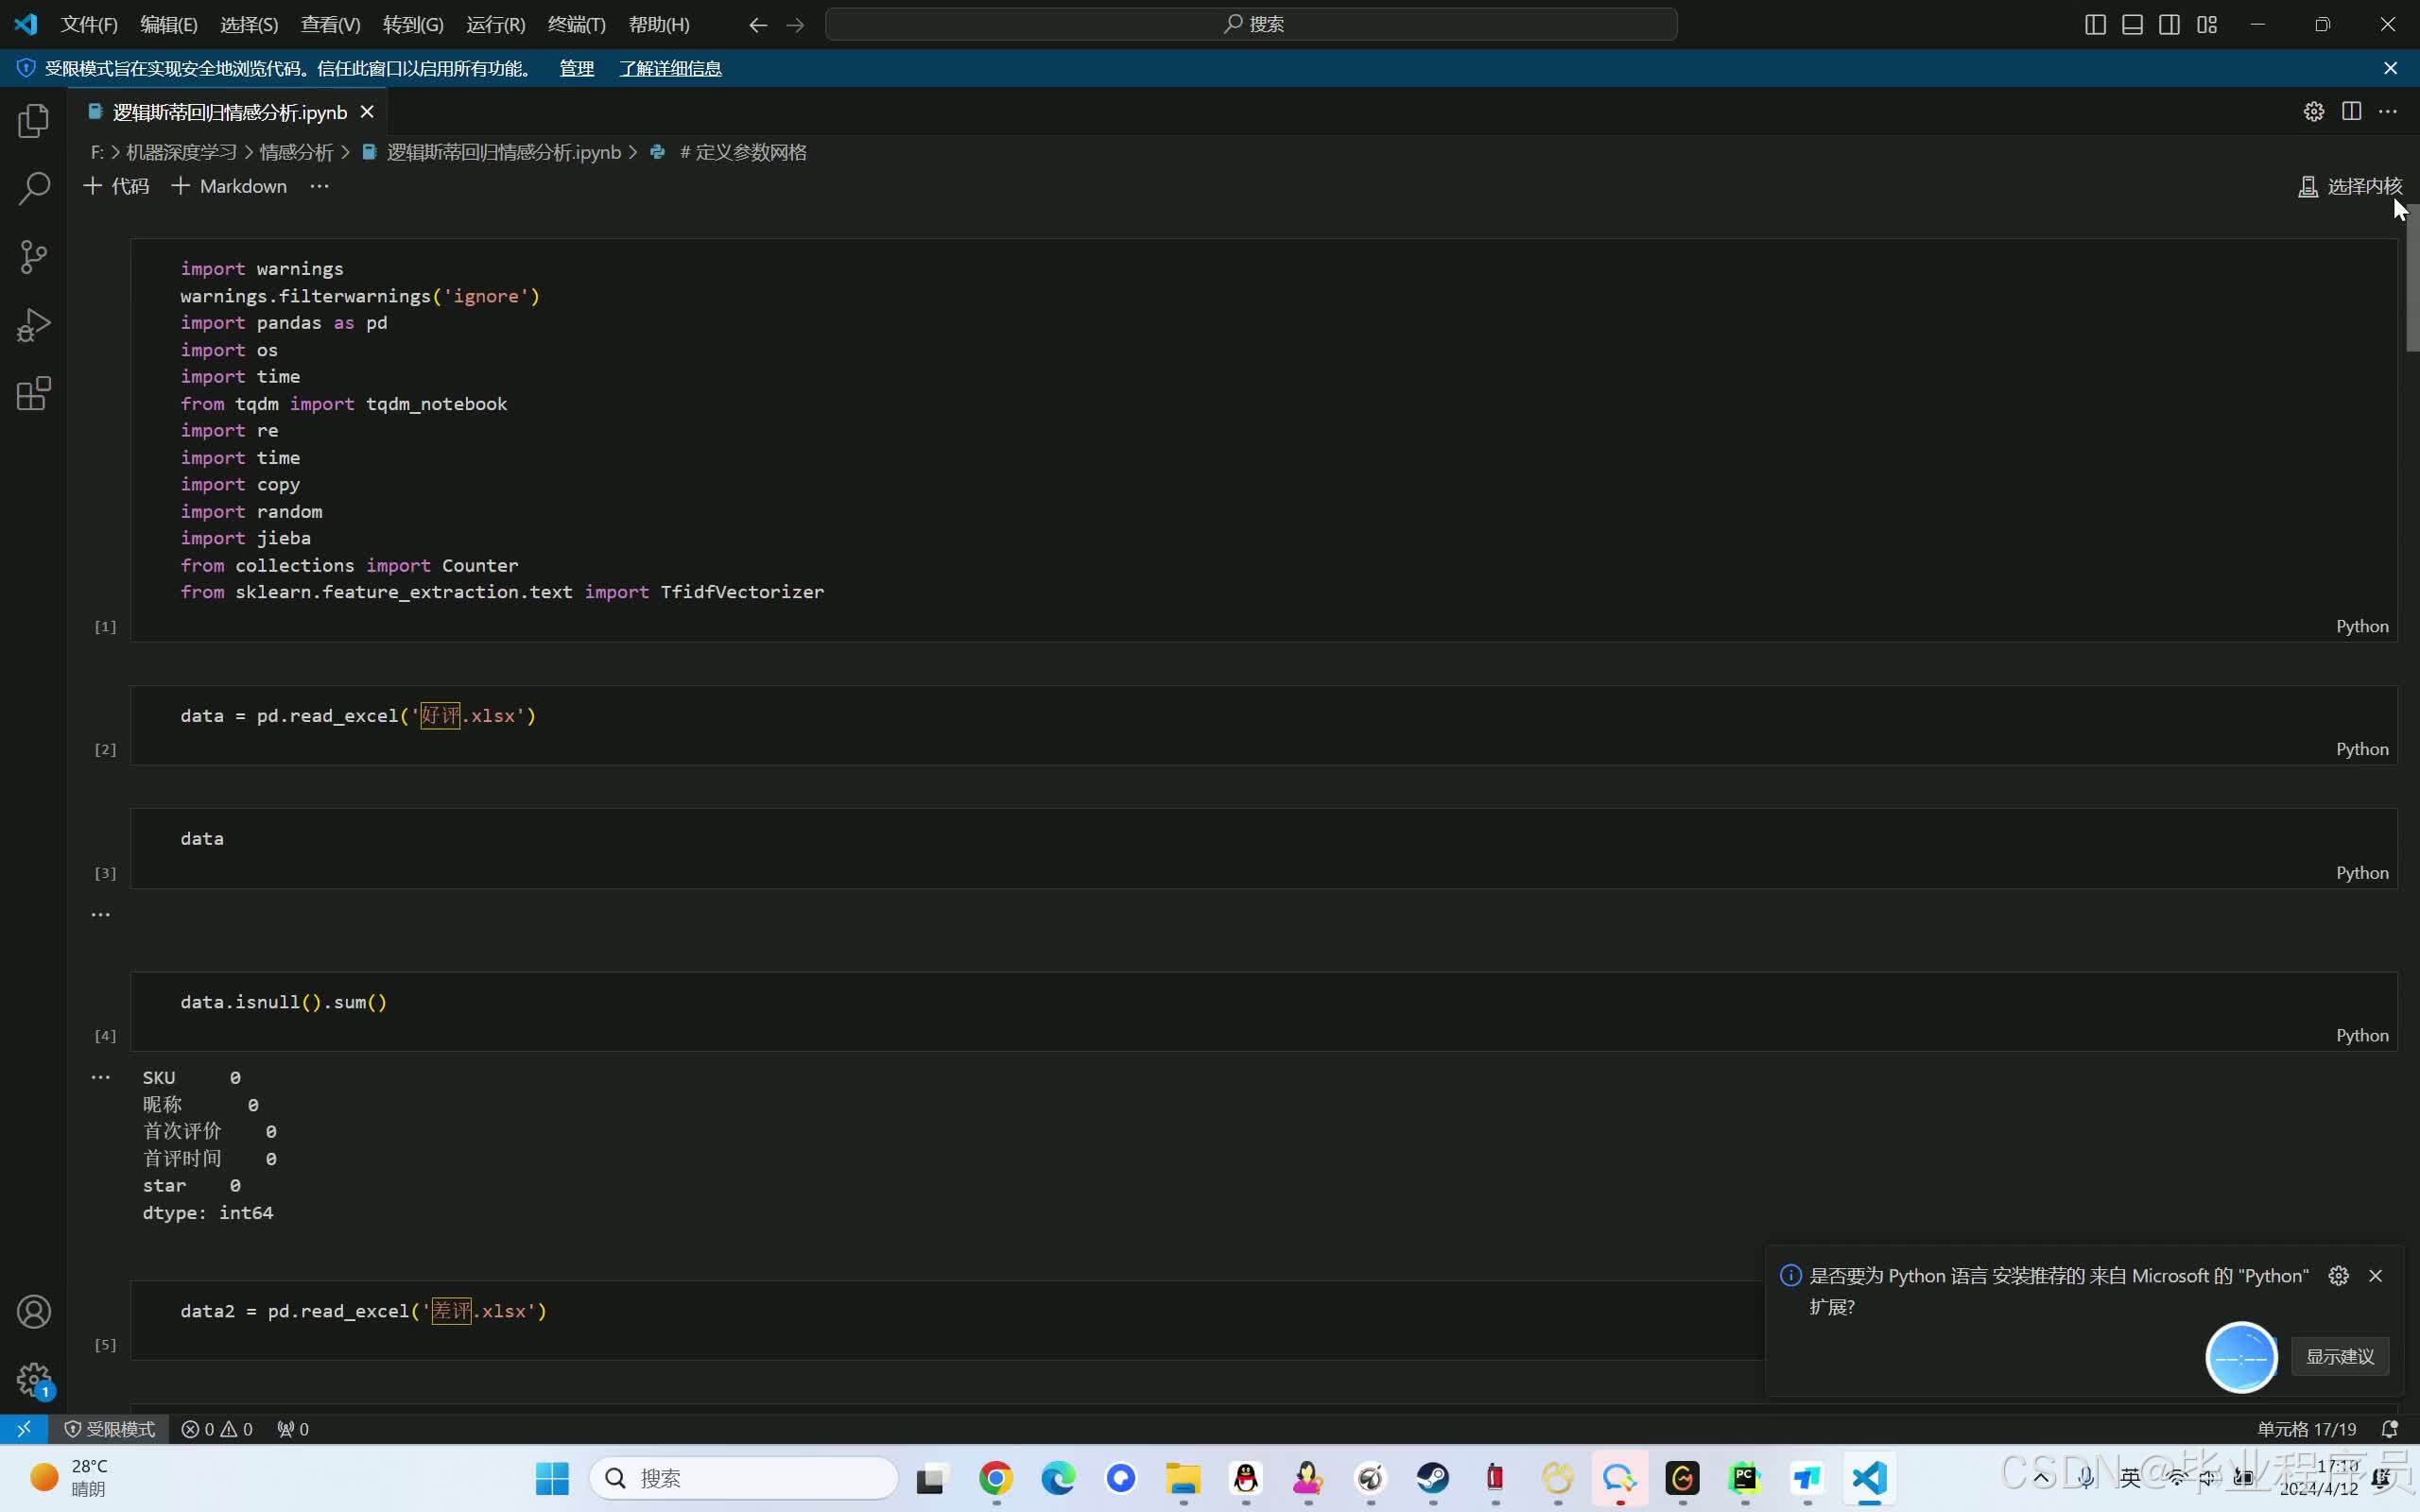This screenshot has width=2420, height=1512.
Task: Click the notebook vertical scrollbar thumb
Action: pyautogui.click(x=2412, y=277)
